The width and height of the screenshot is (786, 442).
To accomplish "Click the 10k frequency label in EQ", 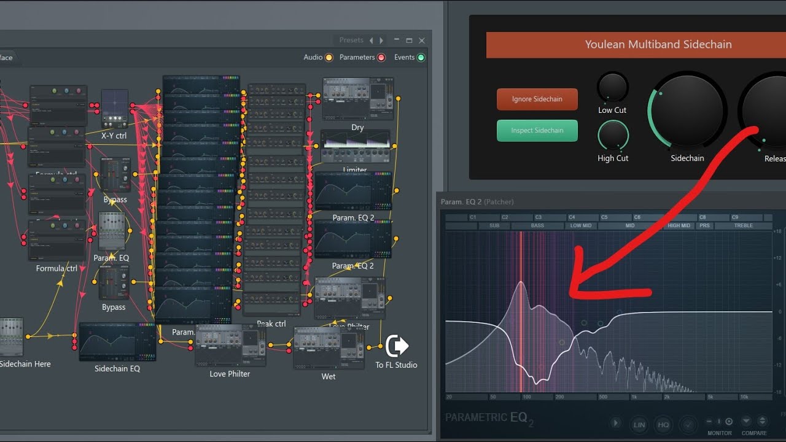I will click(x=744, y=397).
